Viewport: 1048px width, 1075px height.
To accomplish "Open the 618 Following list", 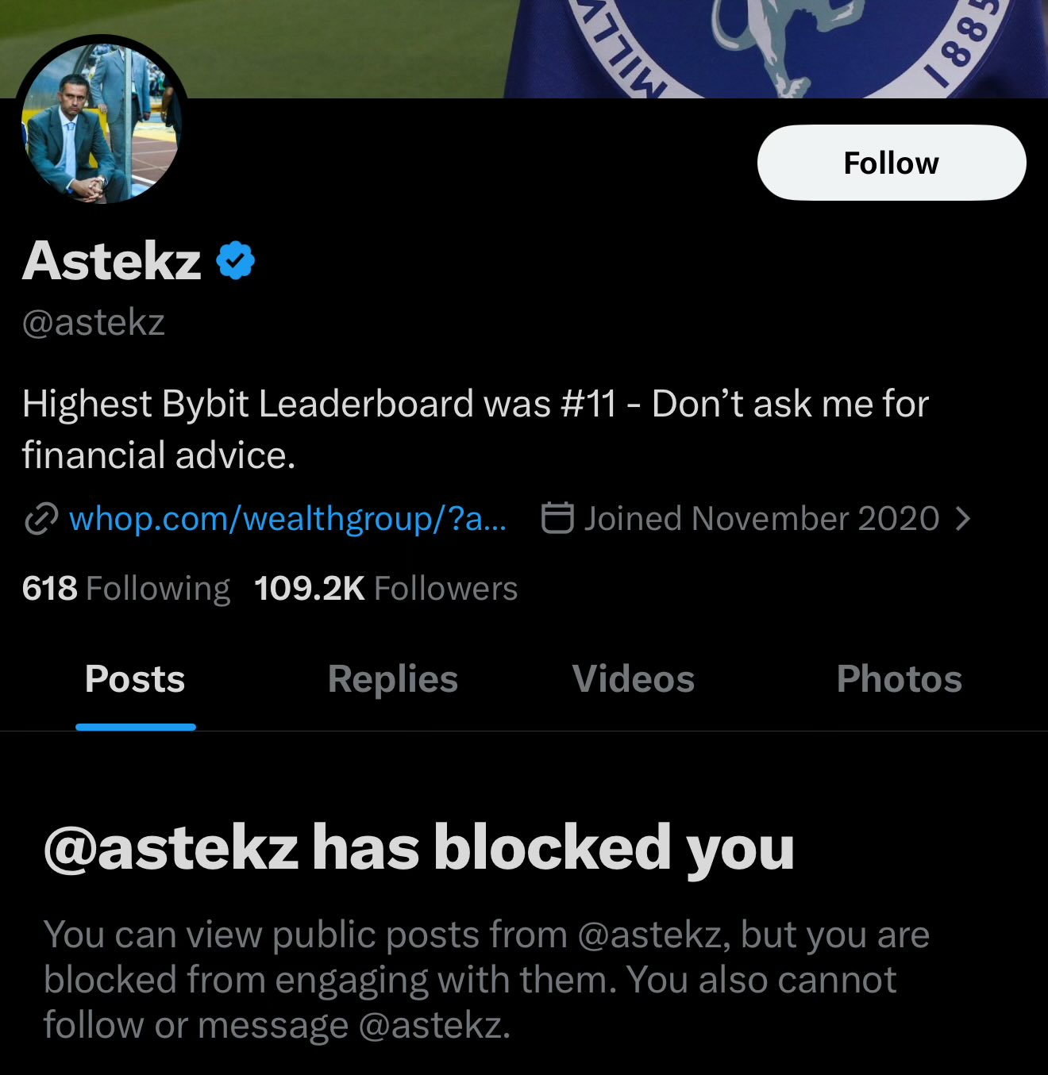I will (125, 589).
